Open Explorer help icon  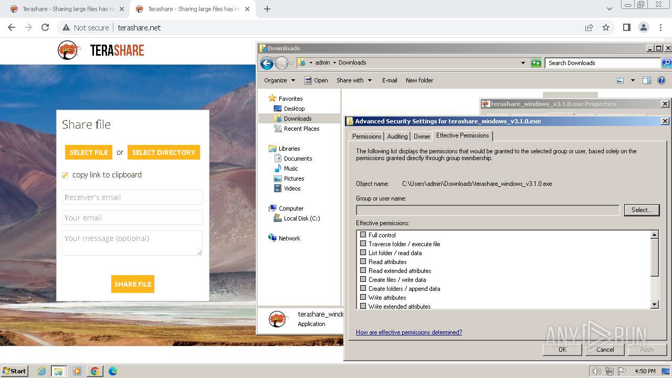tap(661, 80)
